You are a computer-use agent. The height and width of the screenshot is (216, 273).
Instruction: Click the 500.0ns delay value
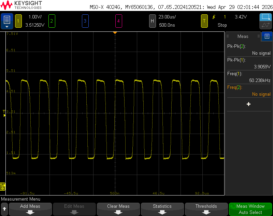tap(167, 25)
